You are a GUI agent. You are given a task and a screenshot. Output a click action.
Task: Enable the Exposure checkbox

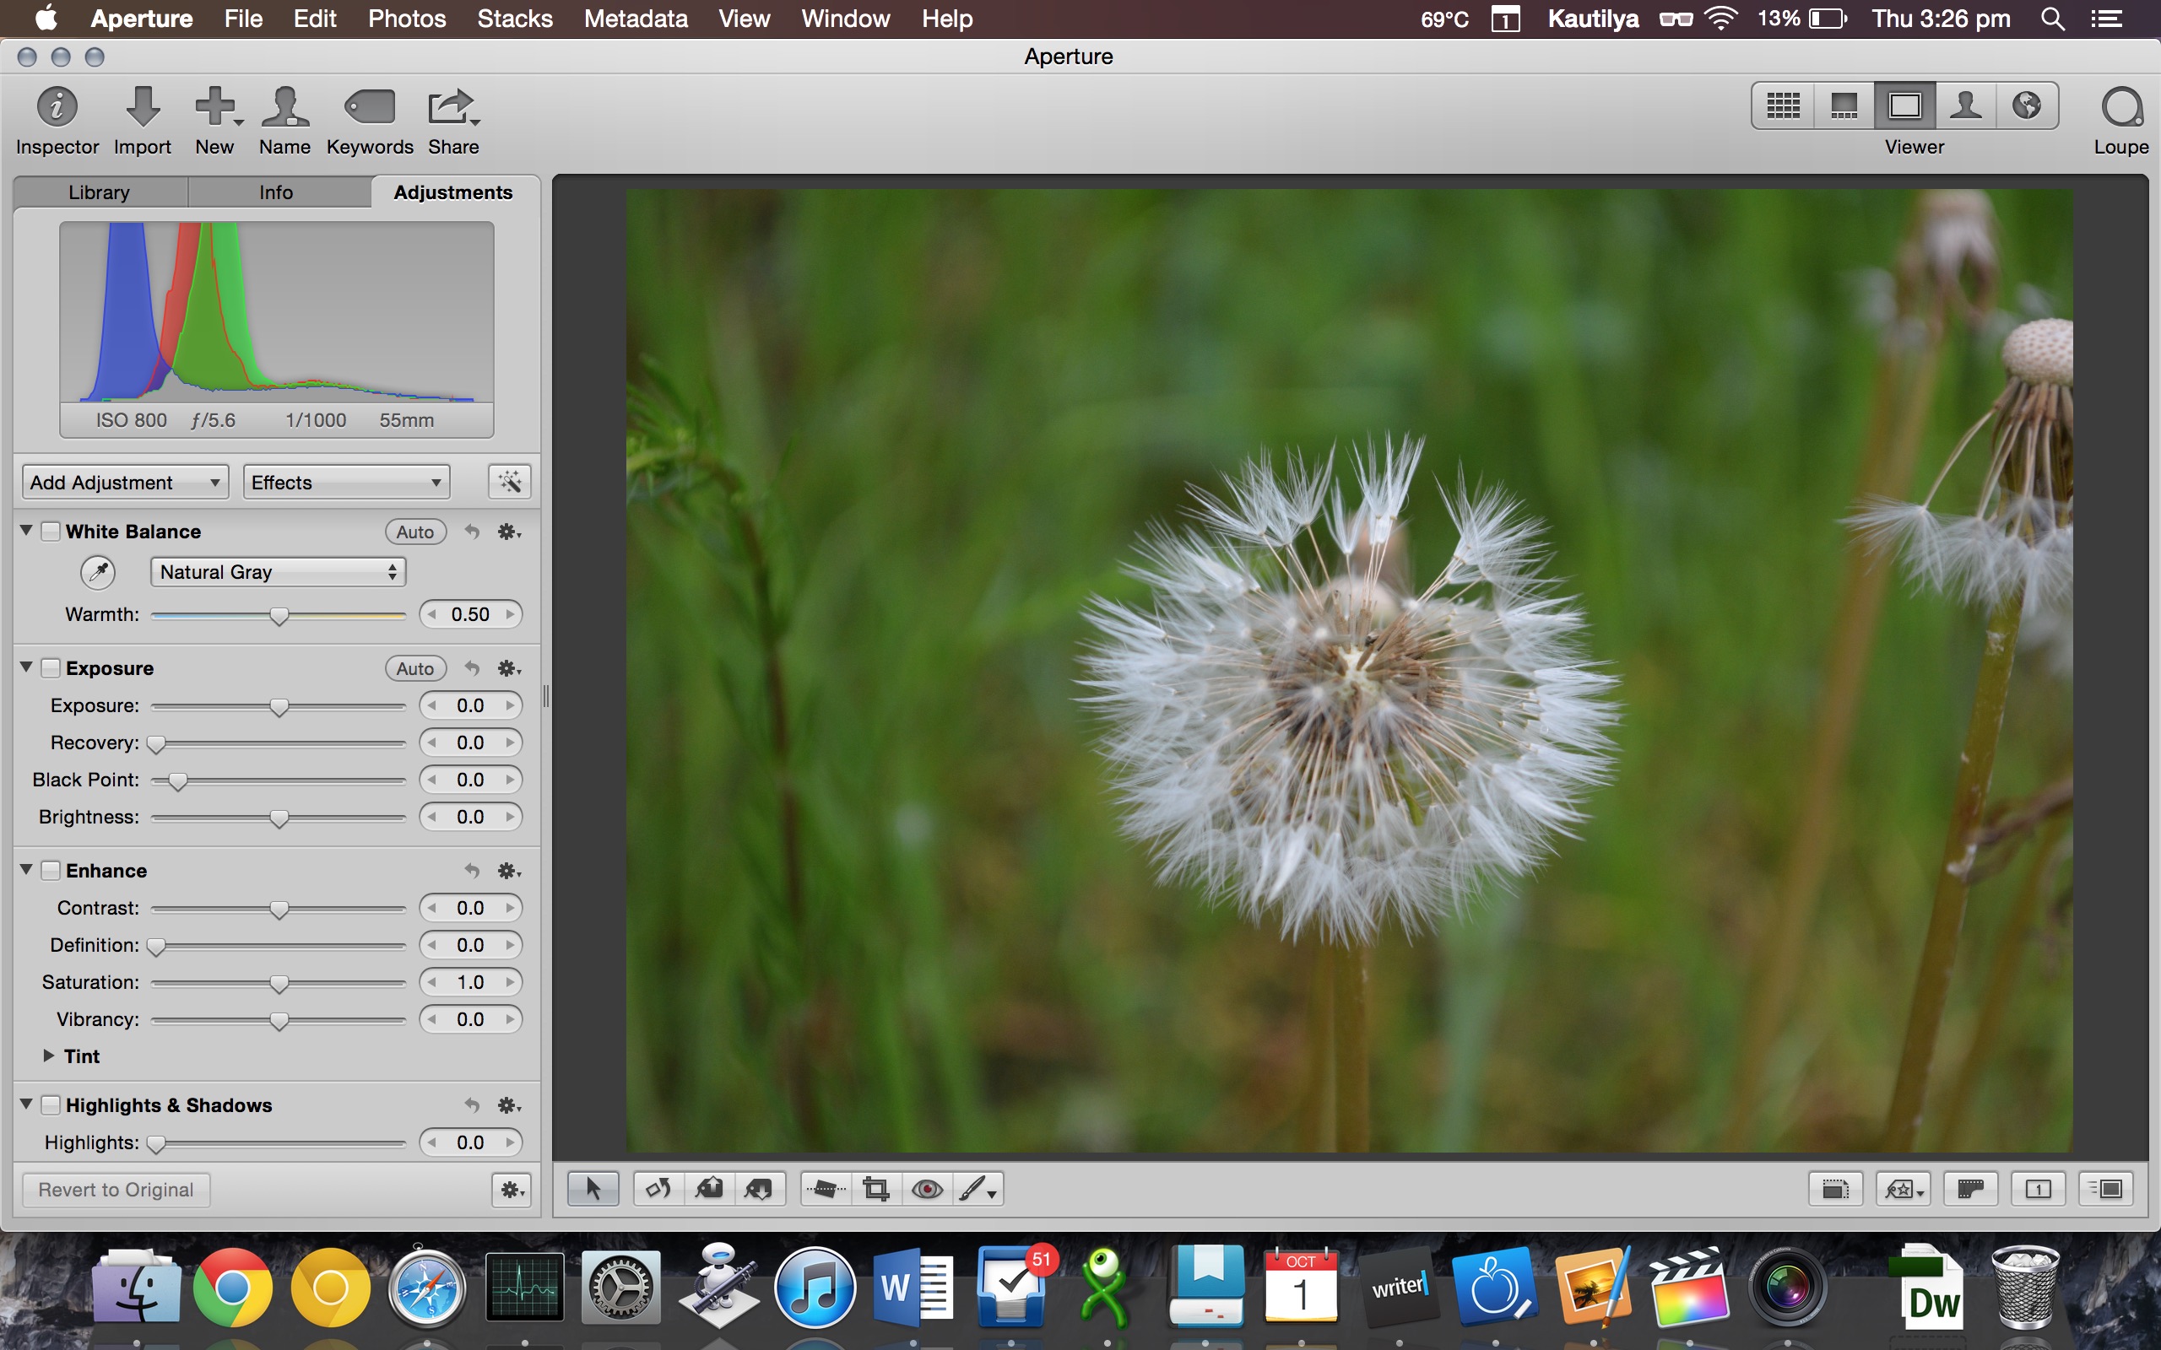point(51,668)
